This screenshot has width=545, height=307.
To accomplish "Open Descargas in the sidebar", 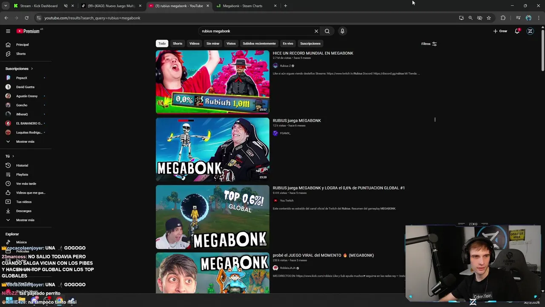I will [26, 211].
